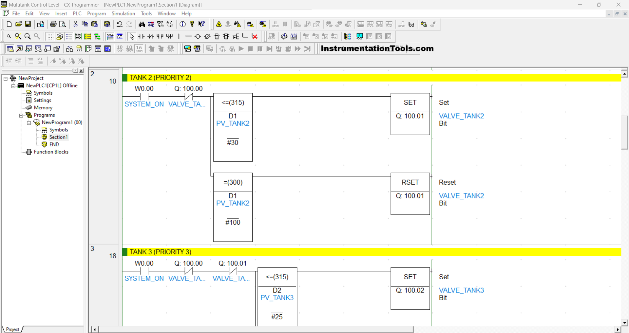
Task: Select the END section tree item
Action: tap(54, 144)
